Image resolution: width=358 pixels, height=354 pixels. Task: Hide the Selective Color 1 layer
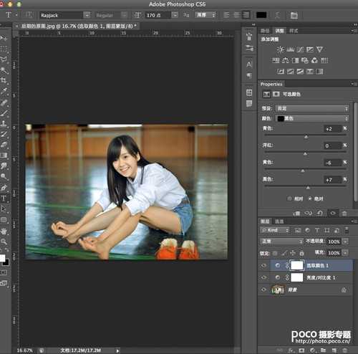[263, 265]
